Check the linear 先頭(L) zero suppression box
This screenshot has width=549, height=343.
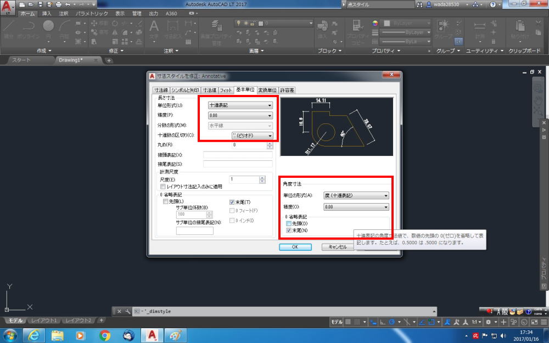(x=166, y=201)
